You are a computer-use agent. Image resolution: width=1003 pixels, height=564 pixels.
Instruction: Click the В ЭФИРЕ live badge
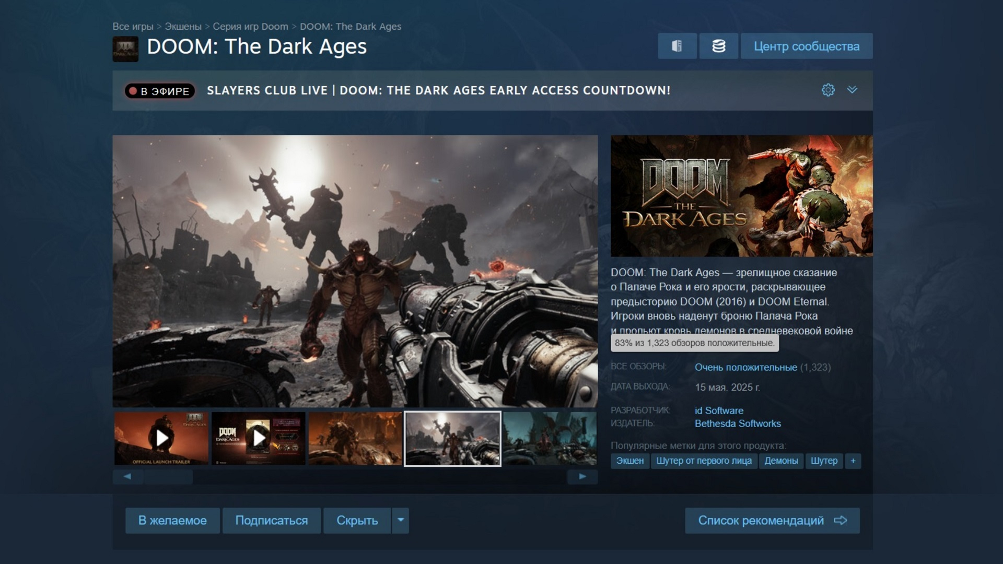[x=160, y=91]
